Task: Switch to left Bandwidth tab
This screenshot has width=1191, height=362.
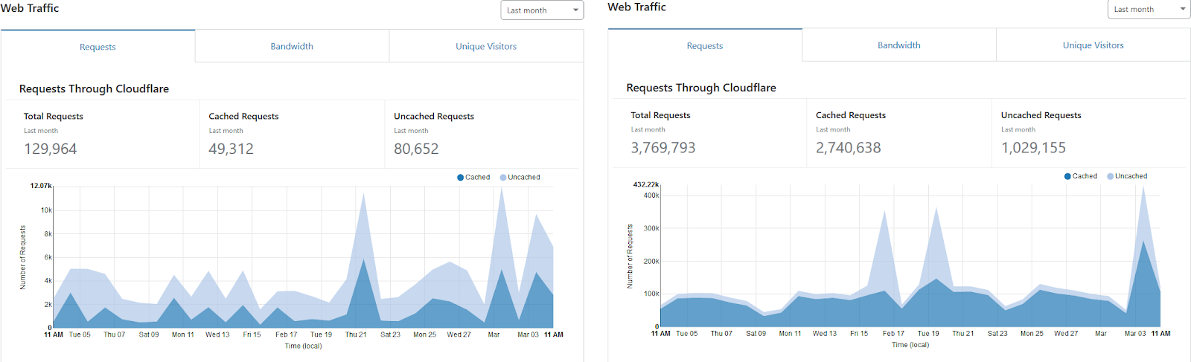Action: [292, 46]
